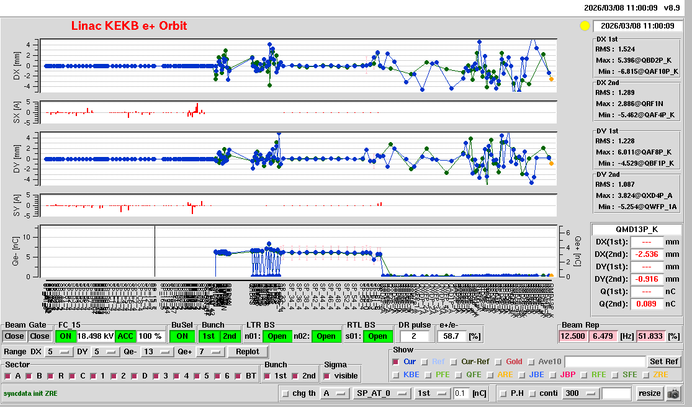The width and height of the screenshot is (692, 407).
Task: Click the yellow status indicator circle
Action: 584,26
